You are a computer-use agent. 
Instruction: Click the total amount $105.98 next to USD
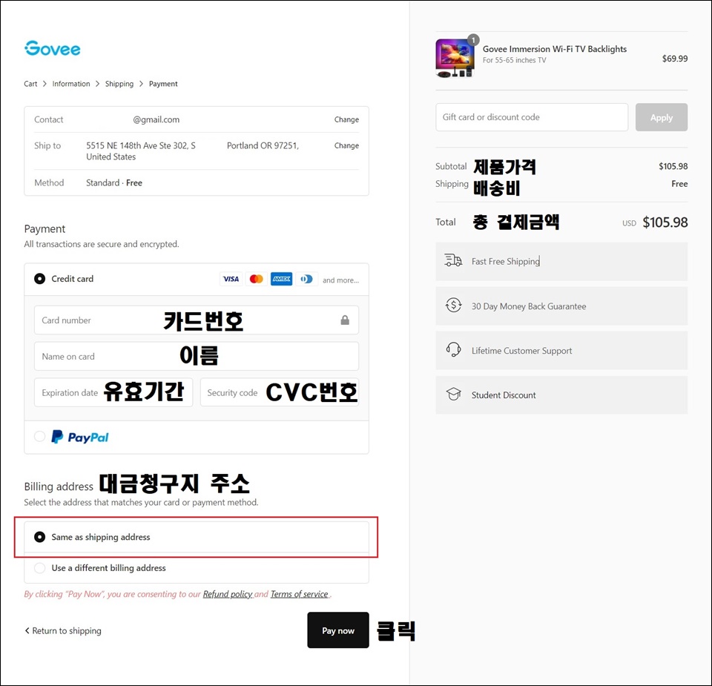point(665,222)
